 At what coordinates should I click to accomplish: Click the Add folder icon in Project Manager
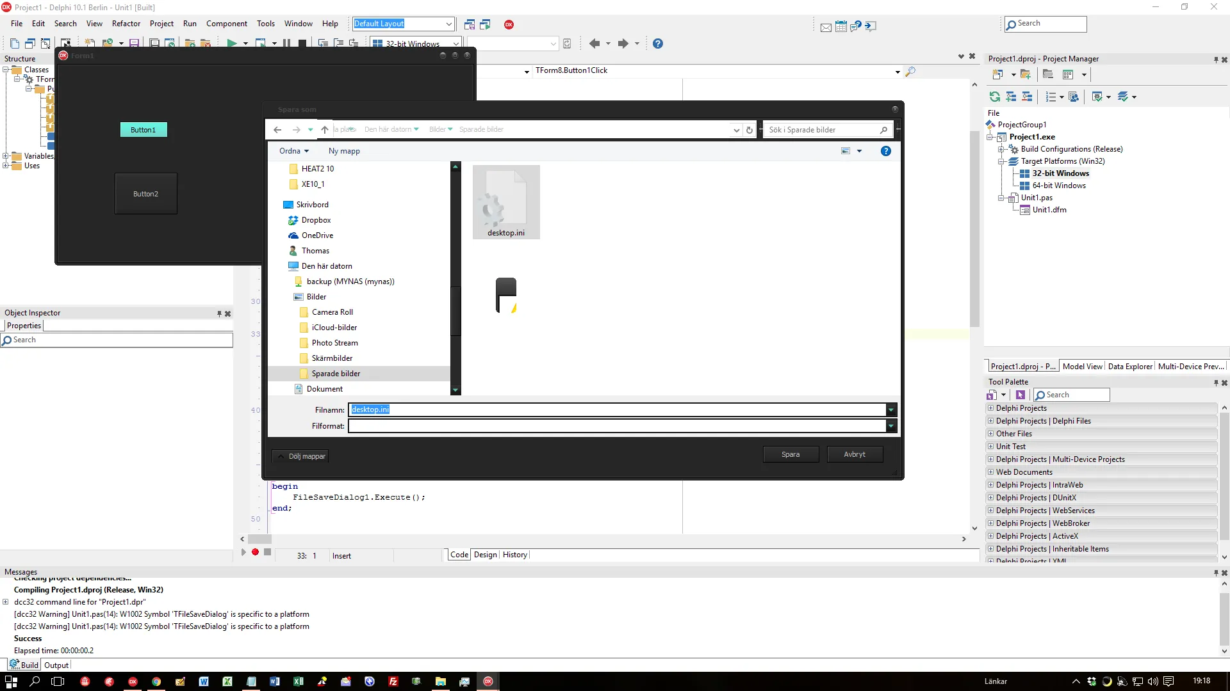coord(1026,74)
